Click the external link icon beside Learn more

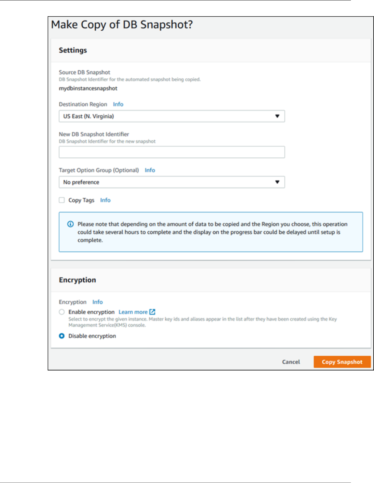point(152,312)
